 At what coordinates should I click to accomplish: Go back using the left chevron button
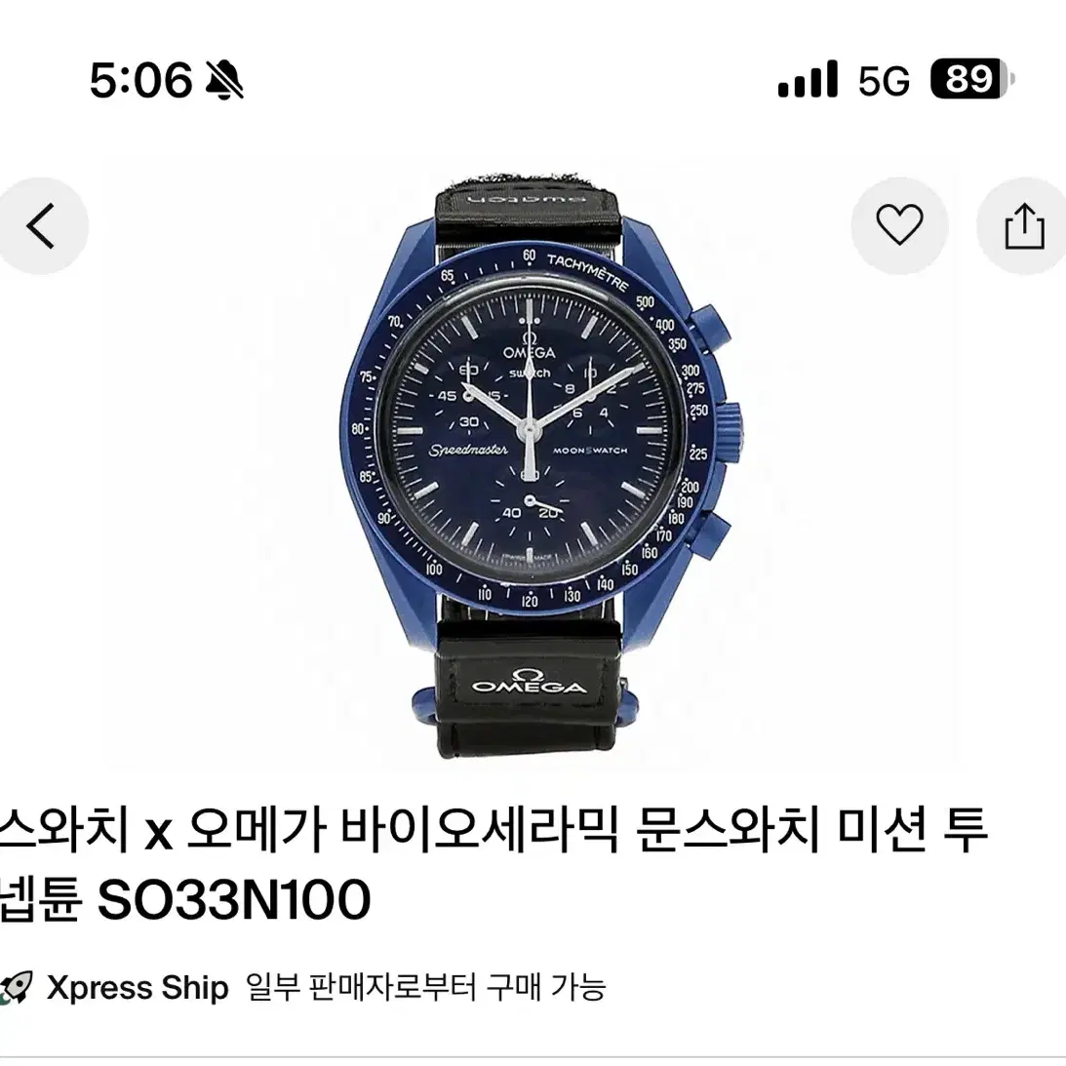pos(41,225)
